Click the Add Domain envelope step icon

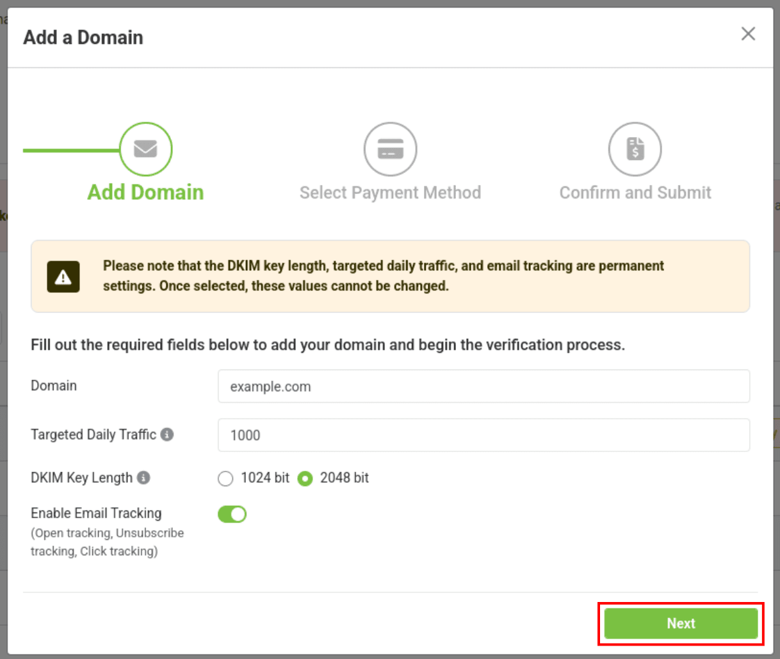pyautogui.click(x=146, y=149)
